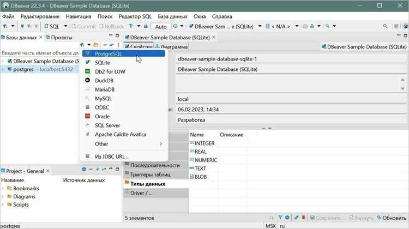
Task: Click the INTEGER data type row
Action: 202,143
